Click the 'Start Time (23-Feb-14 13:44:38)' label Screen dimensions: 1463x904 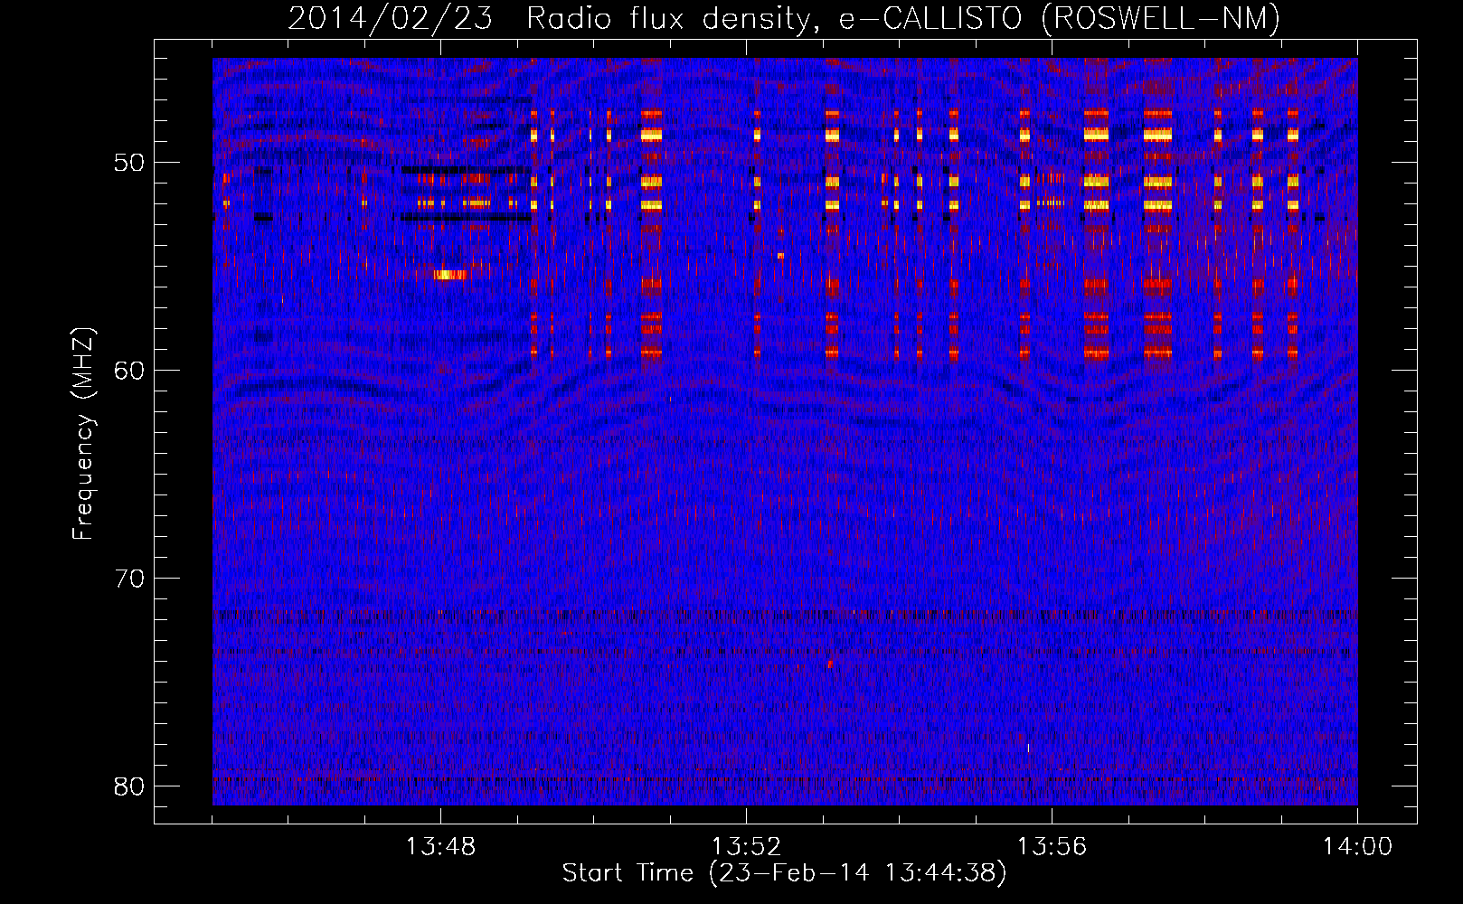pyautogui.click(x=784, y=873)
